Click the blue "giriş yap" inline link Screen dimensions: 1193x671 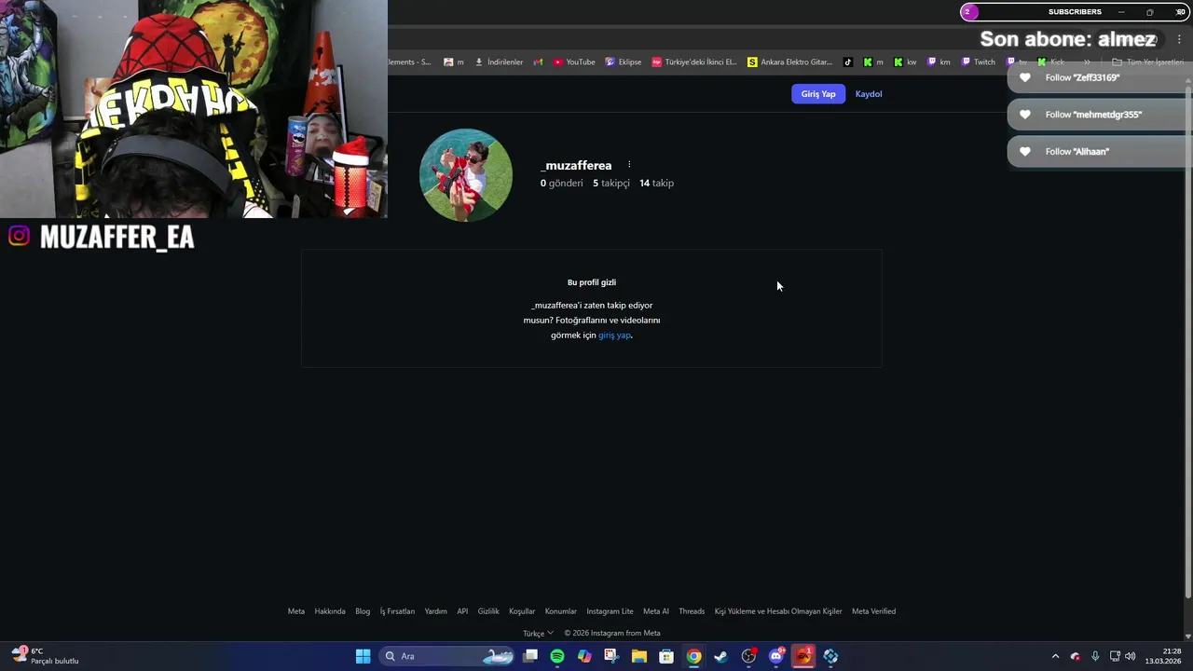(614, 335)
